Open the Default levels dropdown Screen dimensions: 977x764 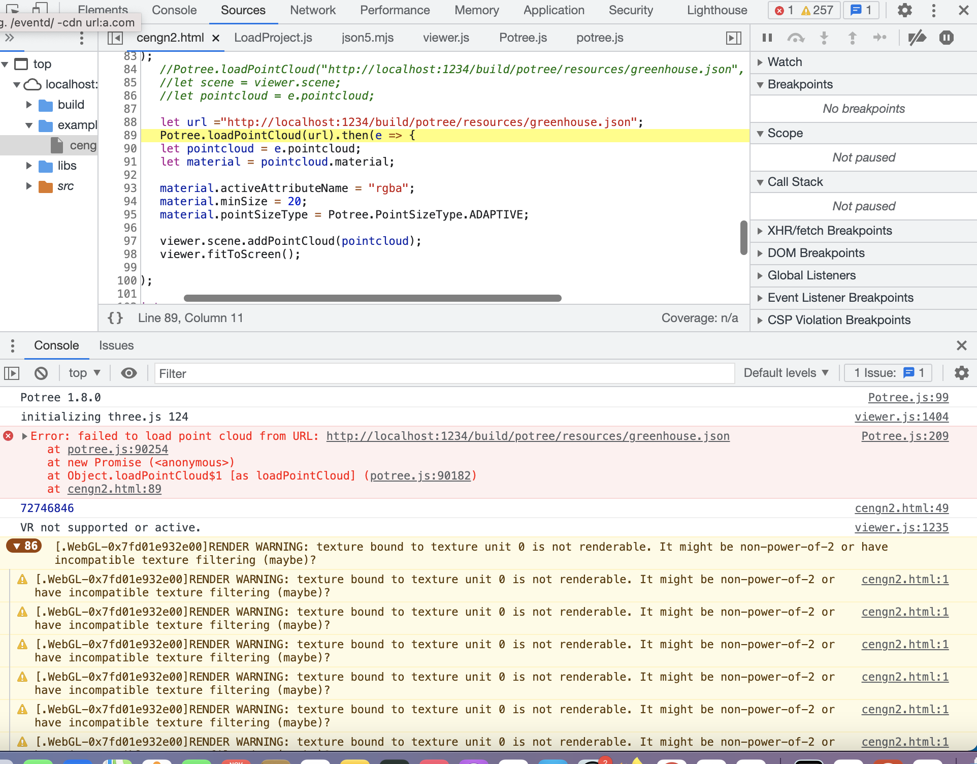[x=786, y=373]
